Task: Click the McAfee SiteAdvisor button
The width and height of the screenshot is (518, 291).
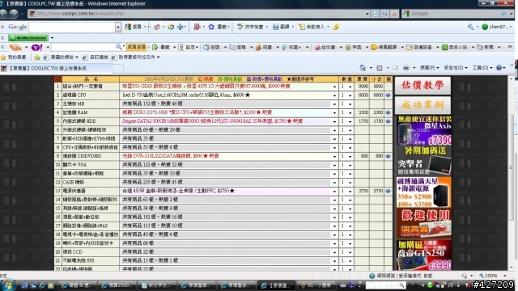Action: [x=28, y=38]
